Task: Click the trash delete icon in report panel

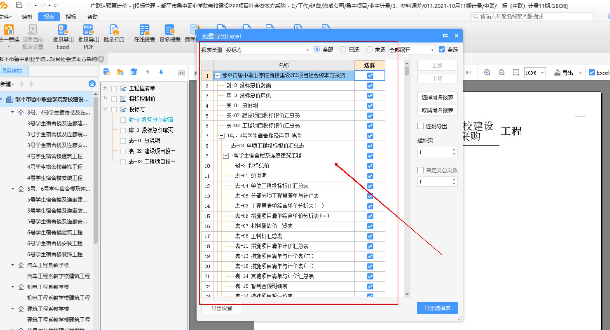Action: [134, 72]
